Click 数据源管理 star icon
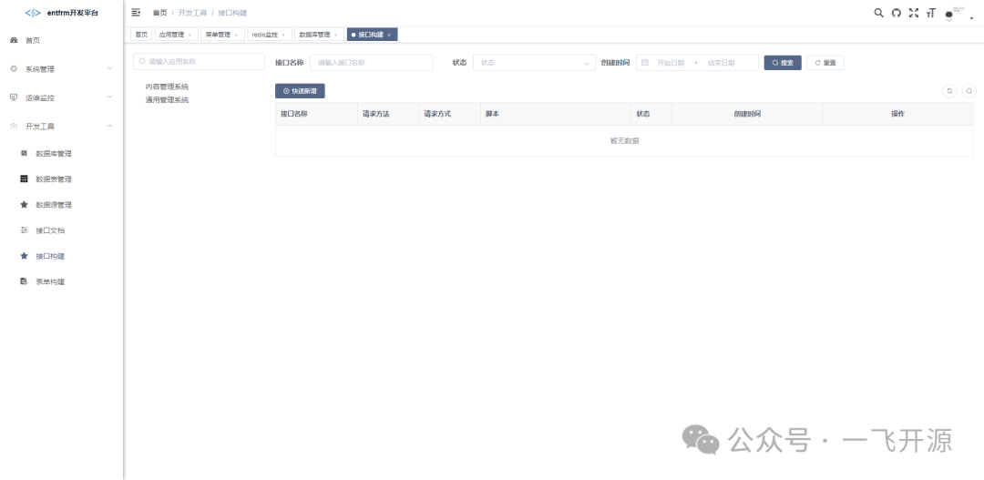This screenshot has width=984, height=480. pyautogui.click(x=24, y=205)
